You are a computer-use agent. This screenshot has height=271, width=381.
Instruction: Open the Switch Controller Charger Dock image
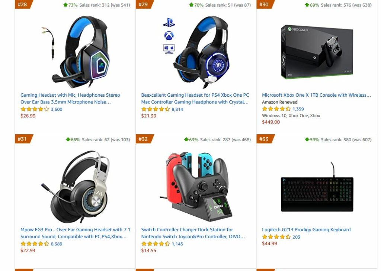[196, 187]
